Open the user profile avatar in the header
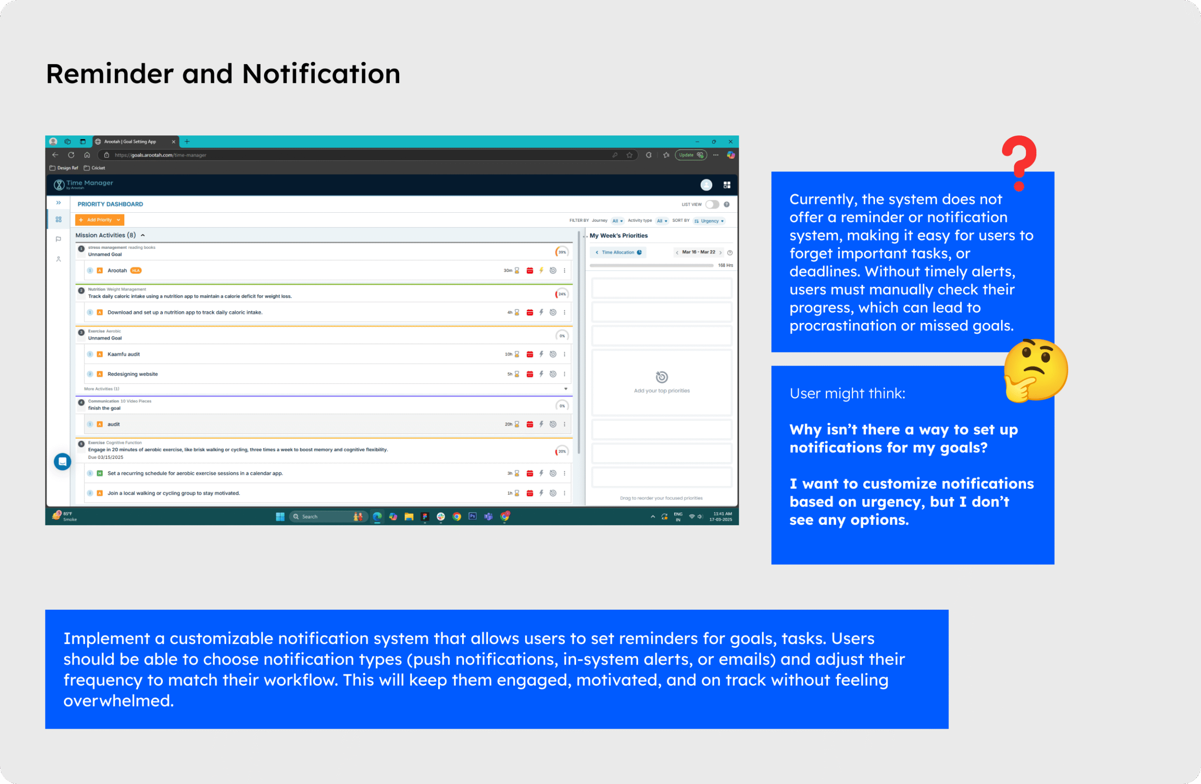Image resolution: width=1201 pixels, height=784 pixels. point(707,185)
